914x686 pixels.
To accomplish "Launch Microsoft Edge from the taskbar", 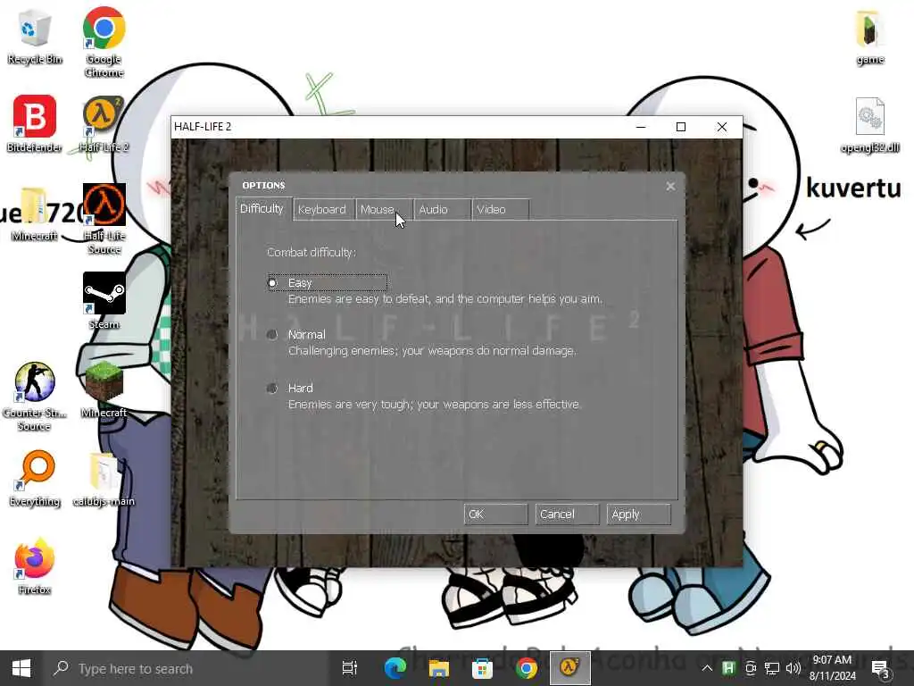I will coord(395,668).
